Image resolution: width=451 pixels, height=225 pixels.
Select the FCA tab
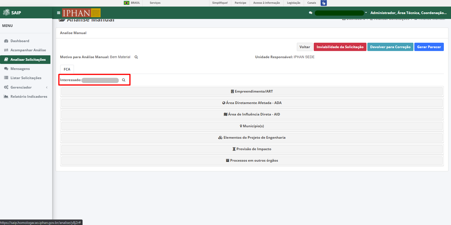click(67, 69)
